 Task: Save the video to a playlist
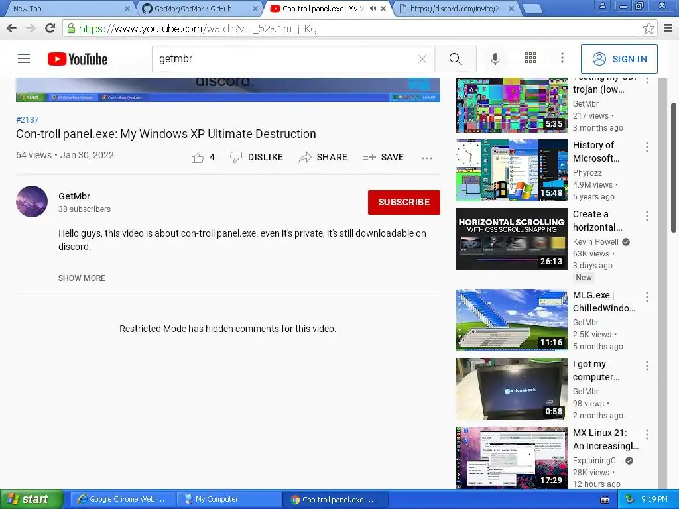[383, 157]
